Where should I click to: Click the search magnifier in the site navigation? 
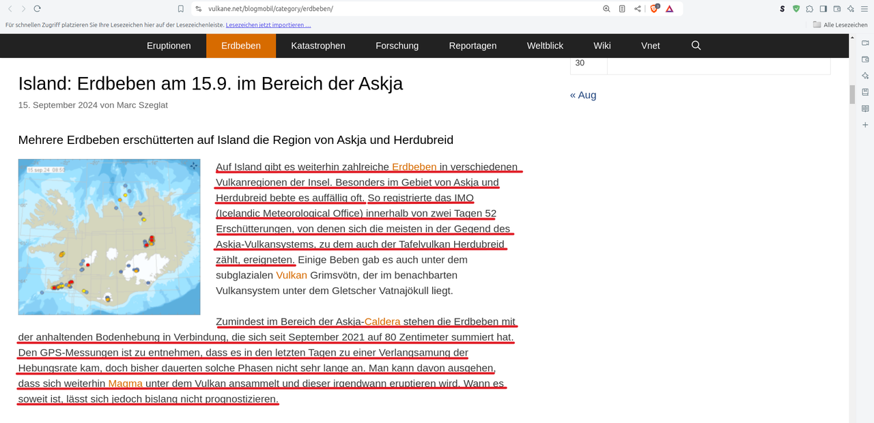(696, 46)
